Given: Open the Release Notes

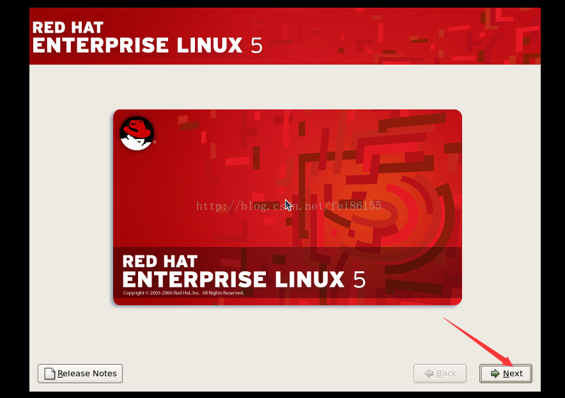Looking at the screenshot, I should pos(80,374).
